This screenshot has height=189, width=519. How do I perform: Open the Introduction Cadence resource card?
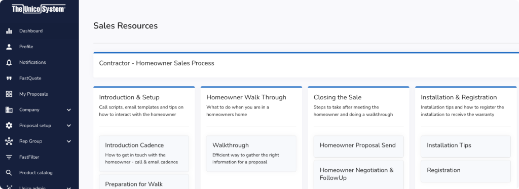[144, 153]
